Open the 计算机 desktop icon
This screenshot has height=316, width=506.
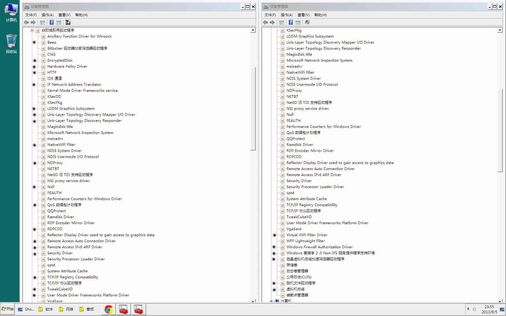11,13
